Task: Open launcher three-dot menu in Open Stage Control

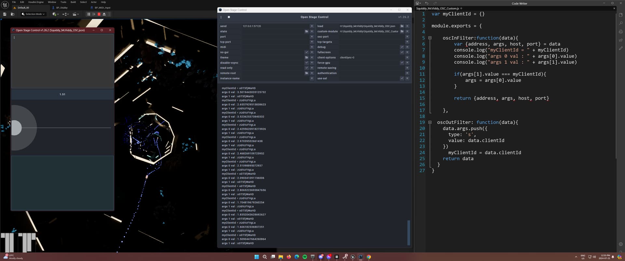Action: pos(221,17)
